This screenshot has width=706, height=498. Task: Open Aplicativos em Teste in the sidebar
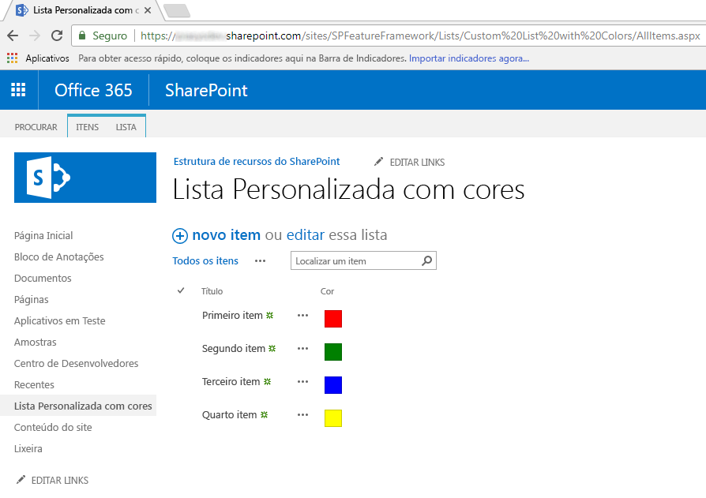[x=59, y=320]
